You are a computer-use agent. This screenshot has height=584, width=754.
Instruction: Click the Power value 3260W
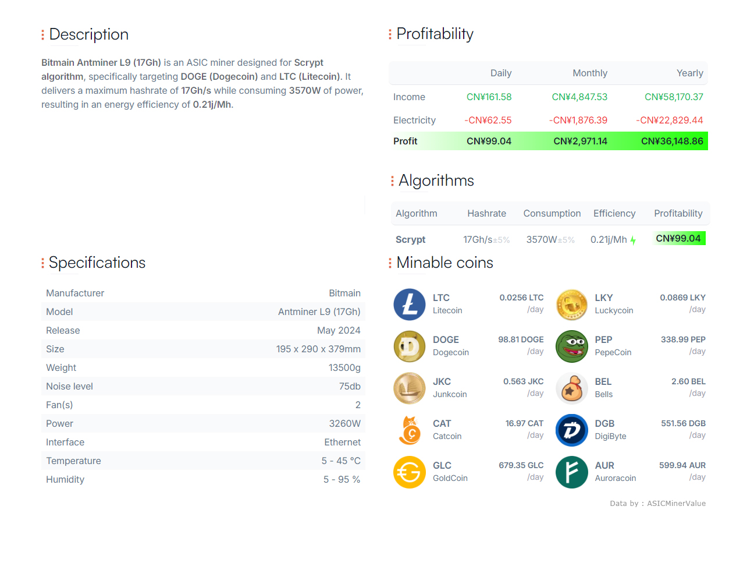pyautogui.click(x=344, y=423)
